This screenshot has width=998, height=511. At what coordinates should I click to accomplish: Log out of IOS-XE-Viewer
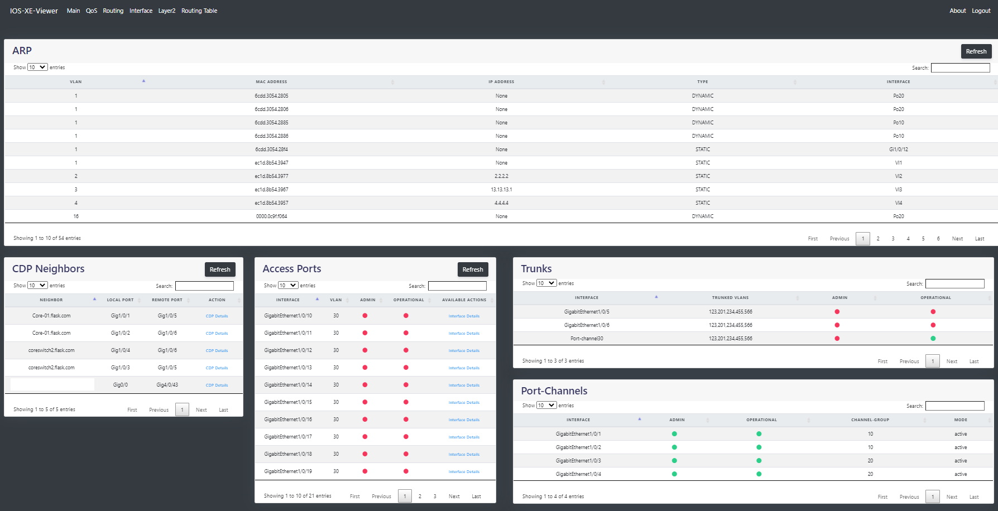[x=981, y=11]
